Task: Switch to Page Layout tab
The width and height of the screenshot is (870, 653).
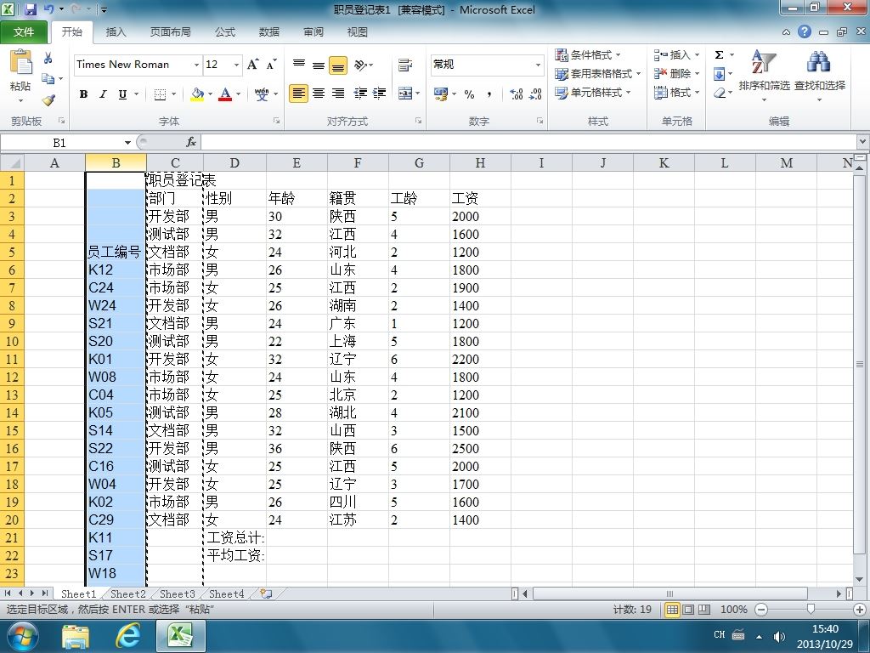Action: click(x=170, y=32)
